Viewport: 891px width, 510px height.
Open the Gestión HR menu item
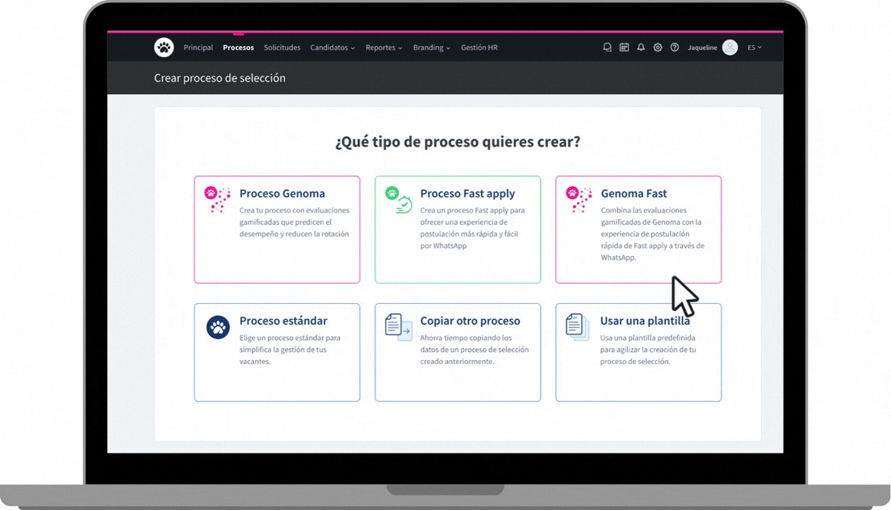(x=479, y=48)
